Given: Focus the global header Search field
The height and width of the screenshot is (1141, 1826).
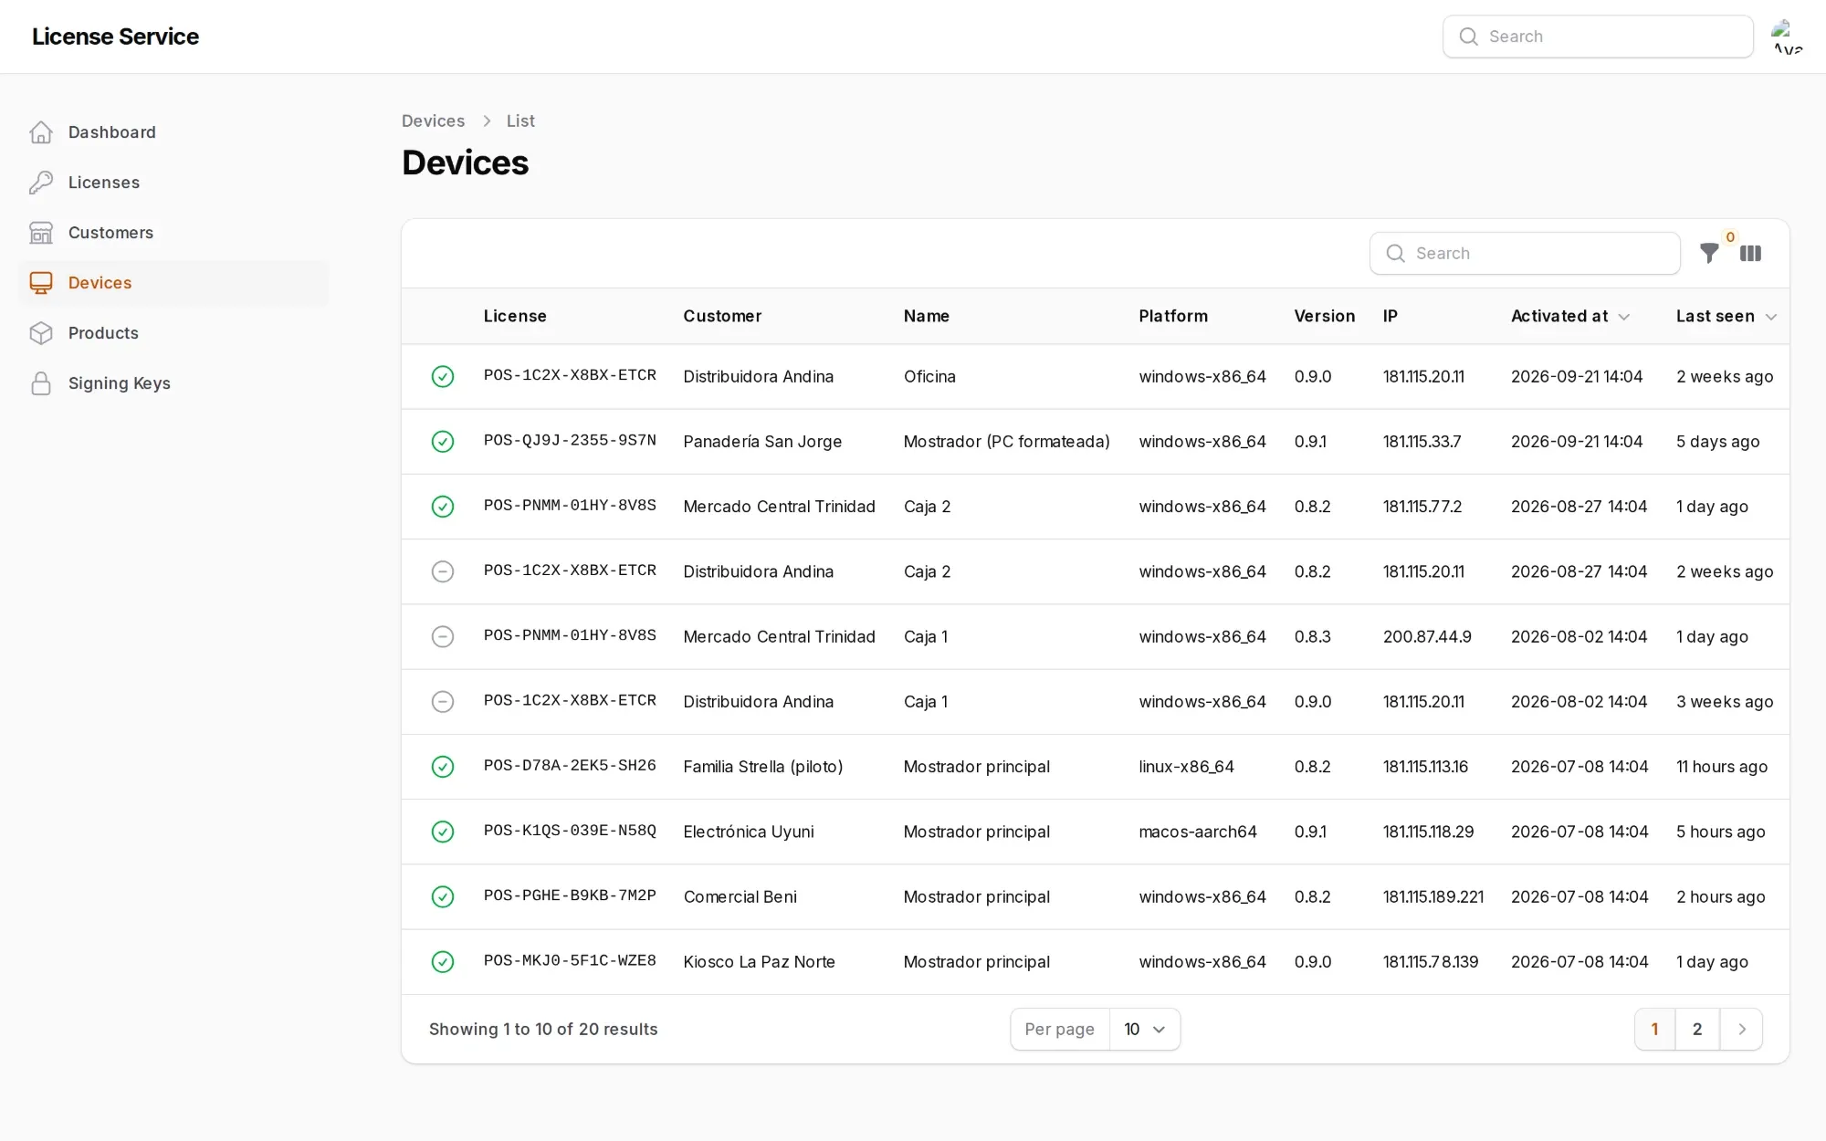Looking at the screenshot, I should [x=1598, y=37].
